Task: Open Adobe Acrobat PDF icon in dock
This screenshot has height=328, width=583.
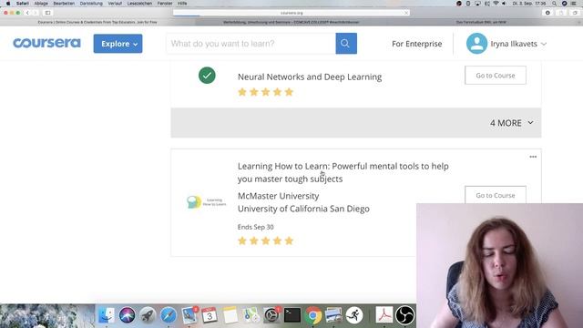Action: [x=384, y=315]
